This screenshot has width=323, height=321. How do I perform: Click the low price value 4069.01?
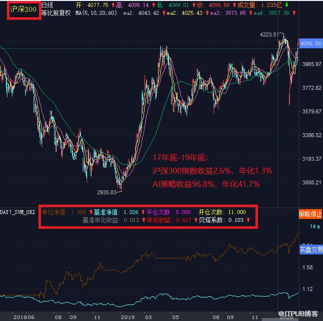tap(179, 5)
